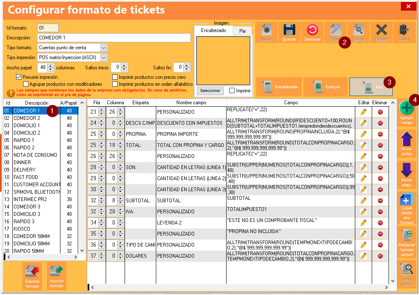Delete the LEYENDA 2 row
This screenshot has height=295, width=419.
click(380, 223)
